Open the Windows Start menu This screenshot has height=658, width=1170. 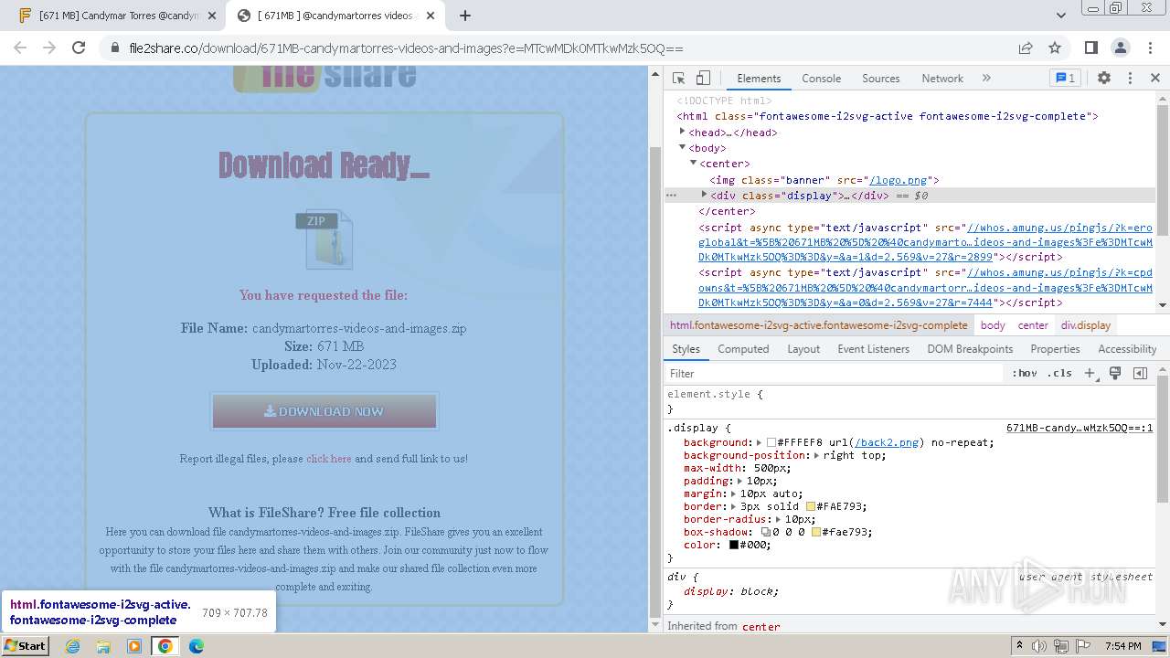25,645
